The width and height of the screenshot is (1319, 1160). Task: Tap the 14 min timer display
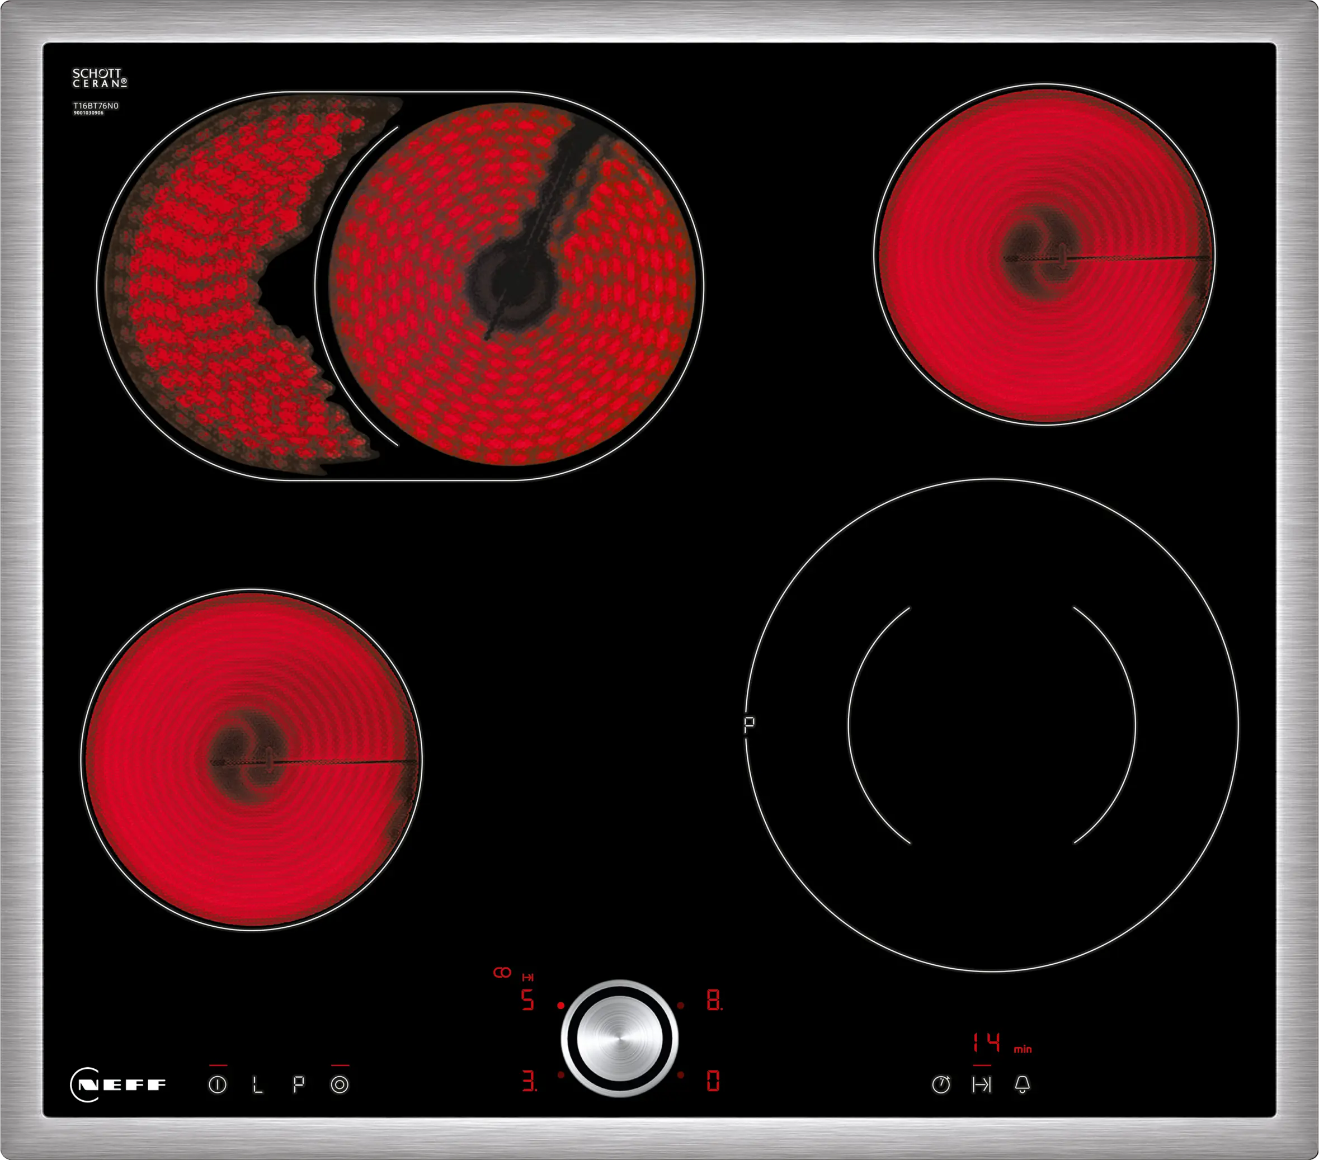point(987,1043)
